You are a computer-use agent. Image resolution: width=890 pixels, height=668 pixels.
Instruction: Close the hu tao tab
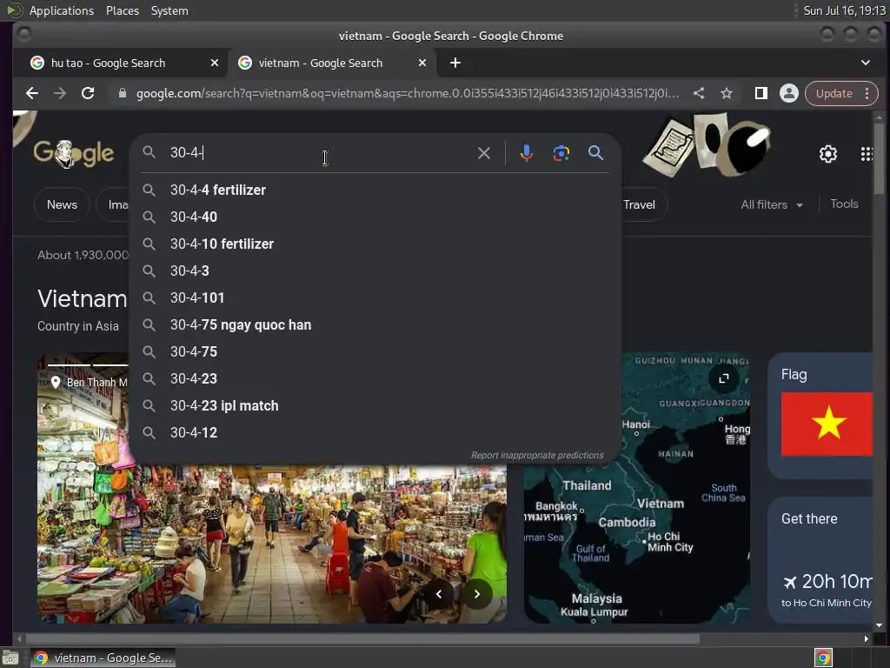pos(215,63)
